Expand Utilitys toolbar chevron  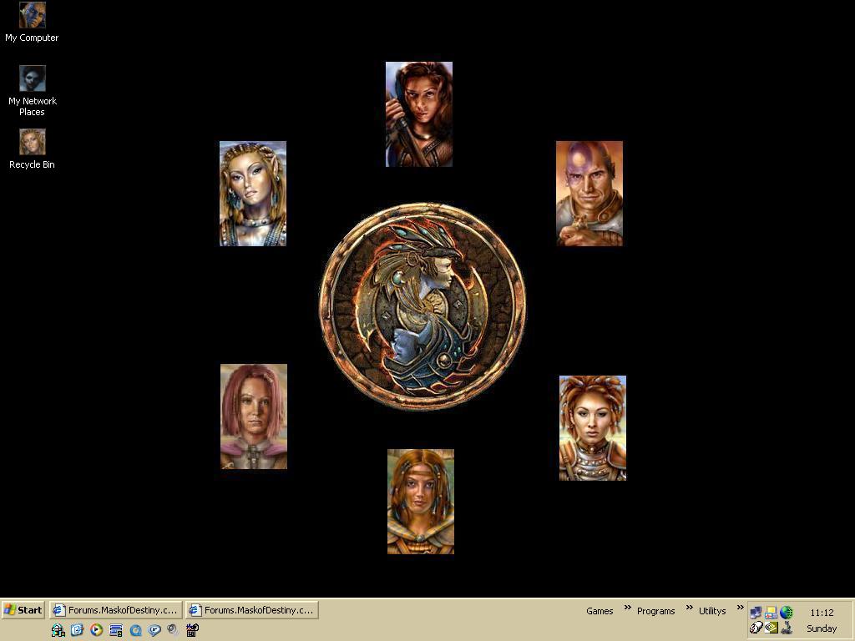740,608
